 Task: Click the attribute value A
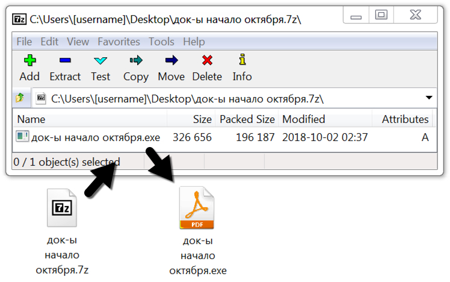click(425, 137)
